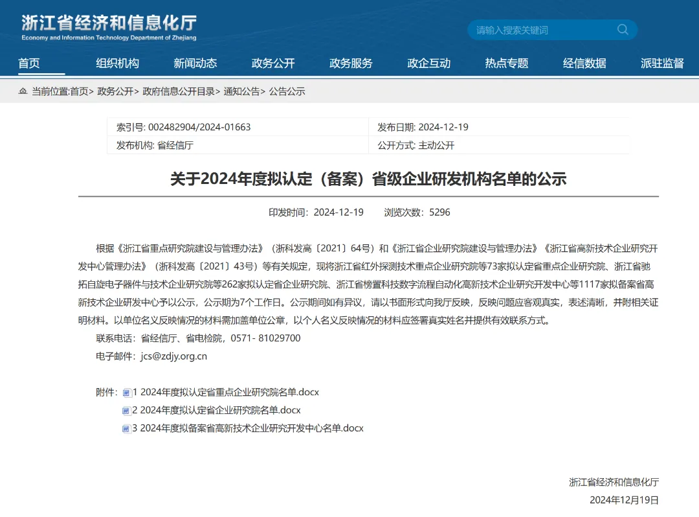Open the 首页 navigation tab
This screenshot has height=517, width=699.
pos(29,63)
